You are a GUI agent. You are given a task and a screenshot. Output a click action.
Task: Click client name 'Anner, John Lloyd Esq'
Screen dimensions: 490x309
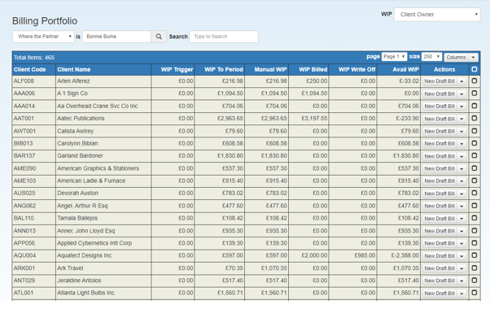tap(86, 231)
